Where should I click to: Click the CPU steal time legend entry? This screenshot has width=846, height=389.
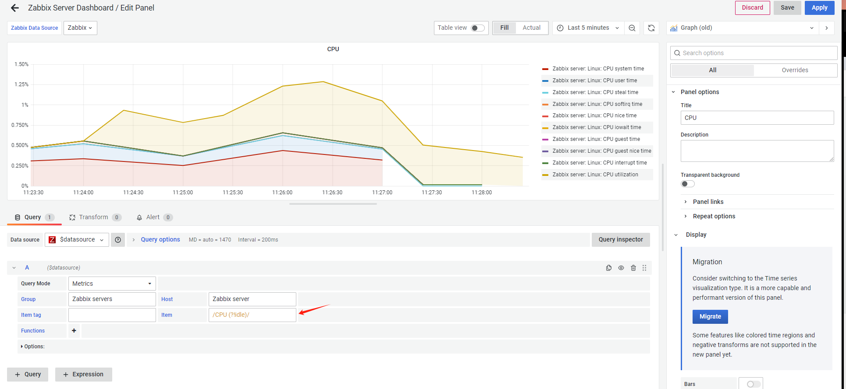pyautogui.click(x=595, y=92)
